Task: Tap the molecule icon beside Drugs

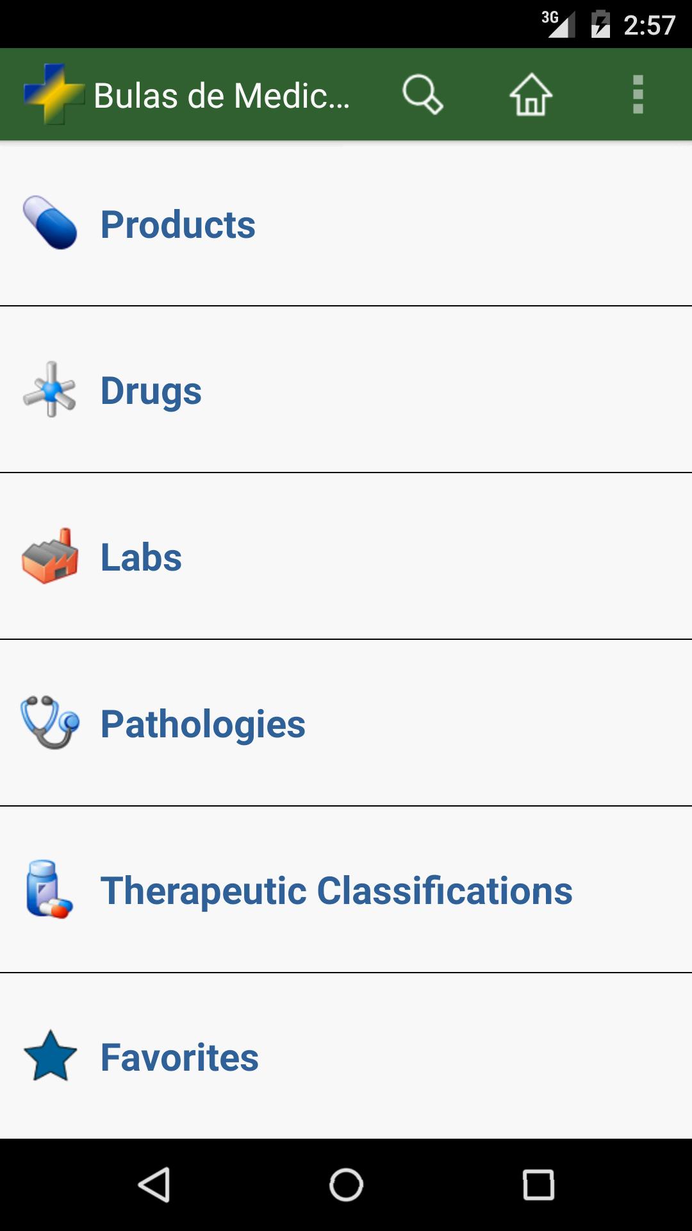Action: click(50, 390)
